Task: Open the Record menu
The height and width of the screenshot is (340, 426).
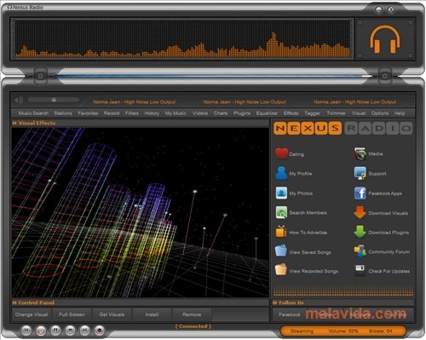Action: (x=112, y=113)
